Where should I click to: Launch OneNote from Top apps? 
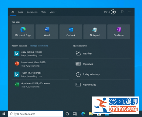[119, 32]
